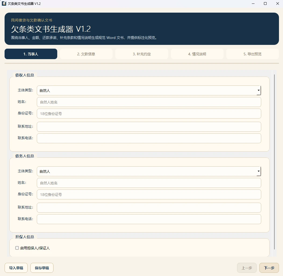
Task: Enable the 启用担保人/保证人 checkbox
Action: 17,248
